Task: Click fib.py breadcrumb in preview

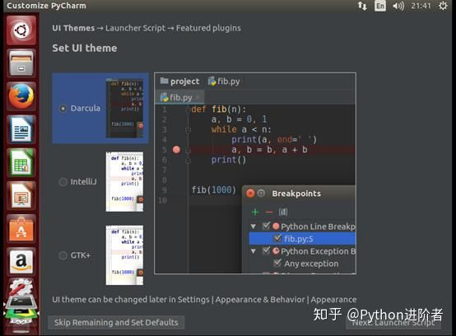Action: [224, 82]
